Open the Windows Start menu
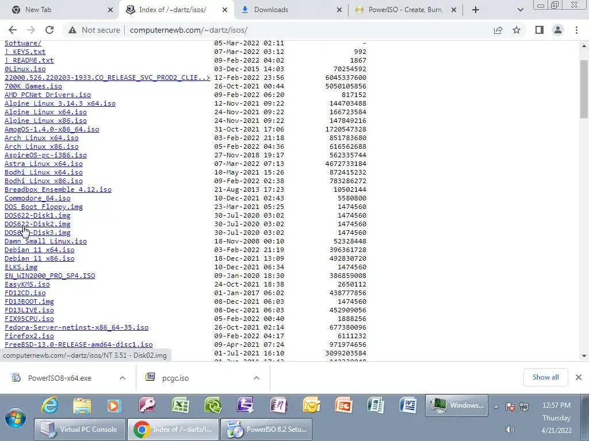 click(x=16, y=417)
